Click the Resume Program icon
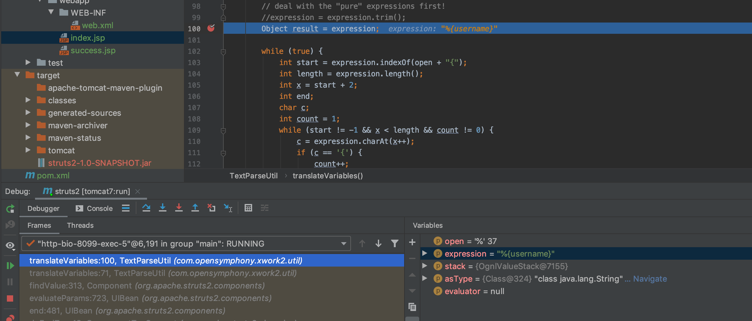752x321 pixels. pyautogui.click(x=10, y=266)
